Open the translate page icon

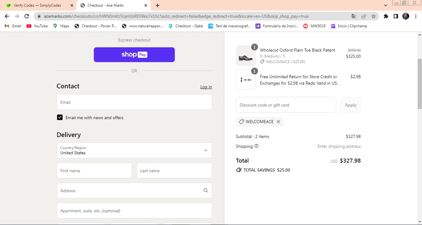click(x=354, y=16)
